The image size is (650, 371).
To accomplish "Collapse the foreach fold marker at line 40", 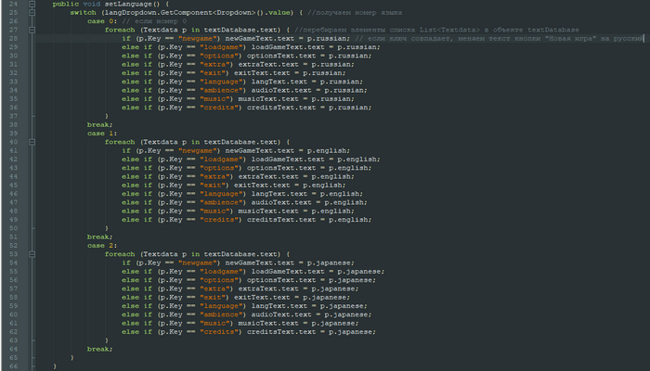I will [x=32, y=142].
